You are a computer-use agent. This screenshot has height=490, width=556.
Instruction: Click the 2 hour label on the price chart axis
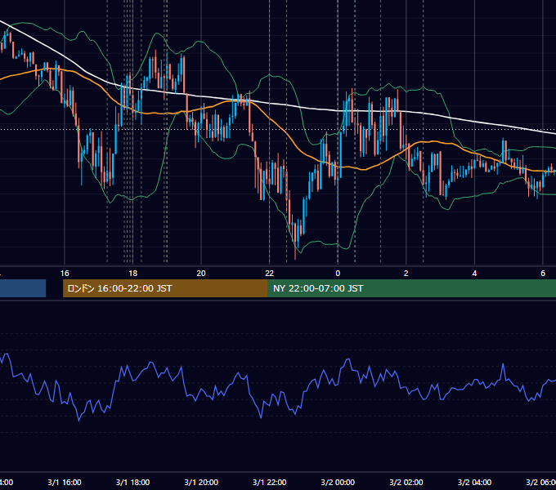click(406, 274)
